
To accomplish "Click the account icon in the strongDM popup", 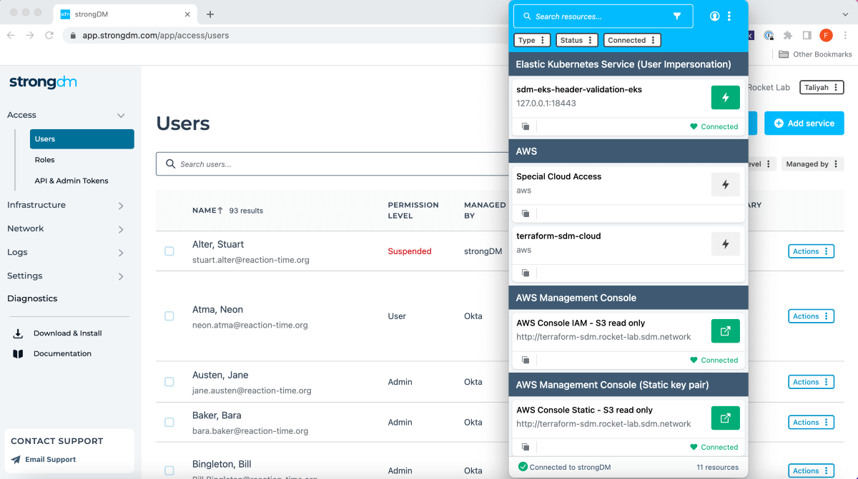I will [x=714, y=16].
